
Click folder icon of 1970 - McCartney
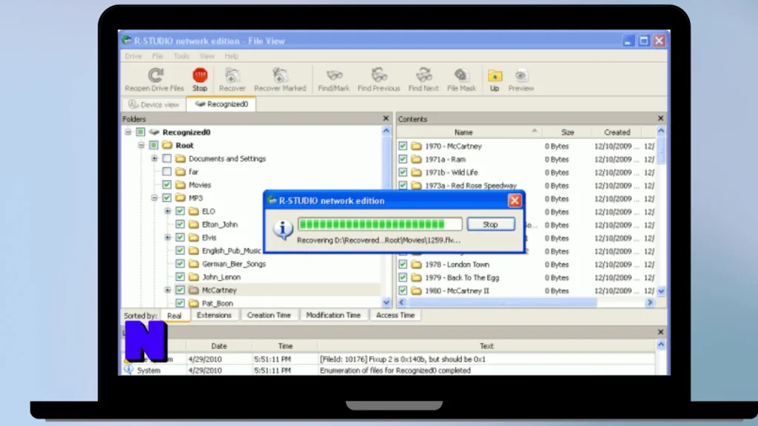[416, 146]
